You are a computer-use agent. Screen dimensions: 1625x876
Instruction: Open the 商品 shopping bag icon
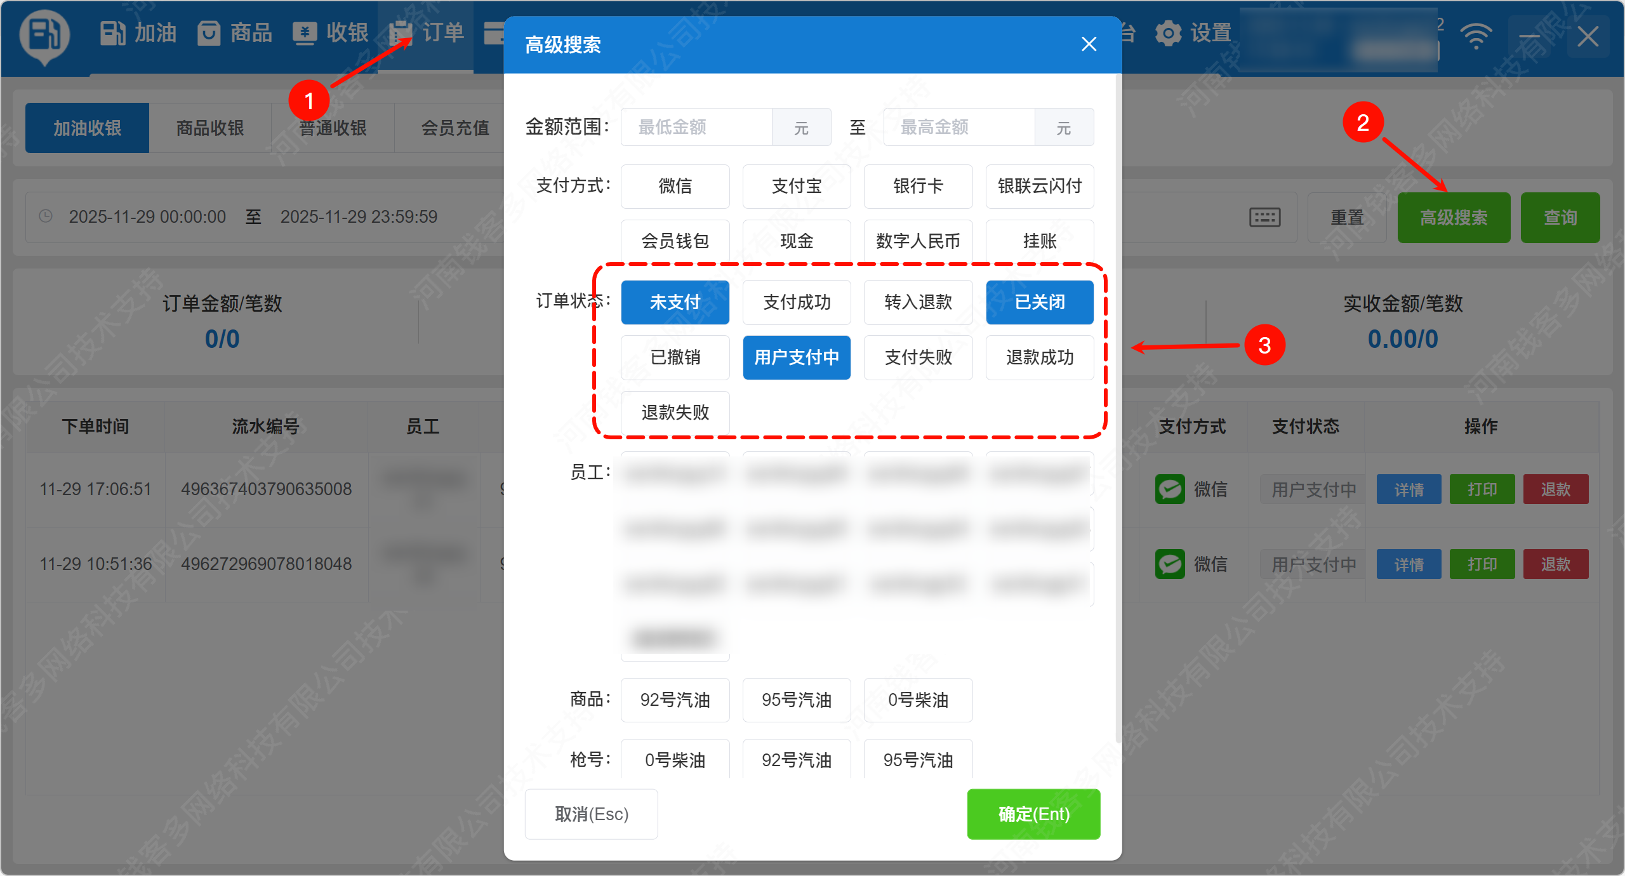point(209,33)
